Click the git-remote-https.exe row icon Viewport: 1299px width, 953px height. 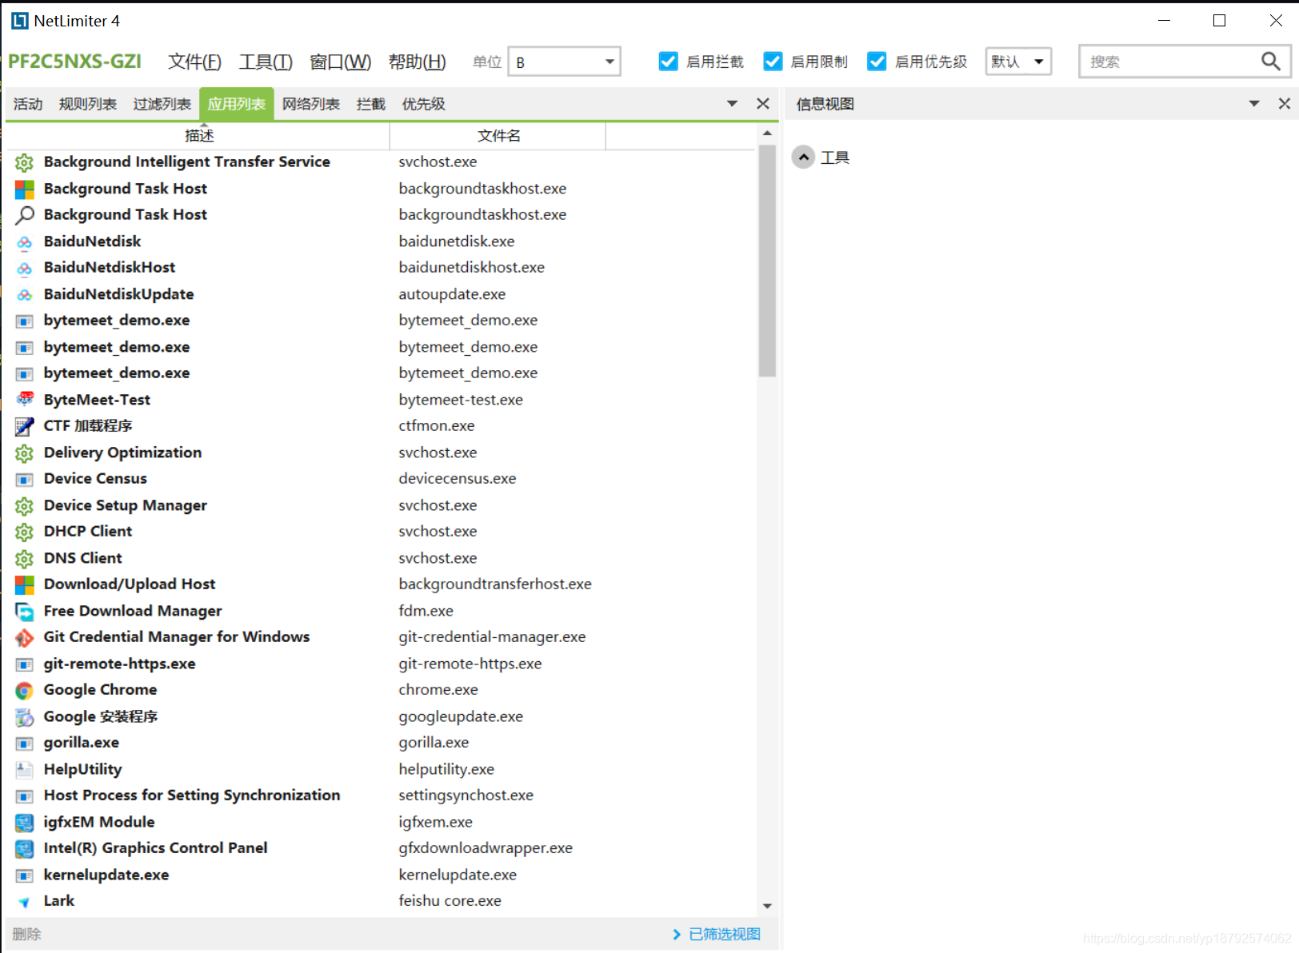pyautogui.click(x=25, y=664)
